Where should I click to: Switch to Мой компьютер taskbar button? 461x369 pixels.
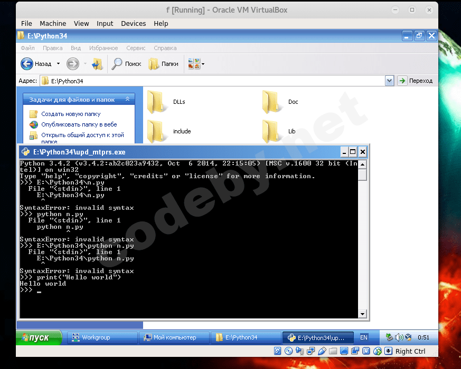[174, 337]
